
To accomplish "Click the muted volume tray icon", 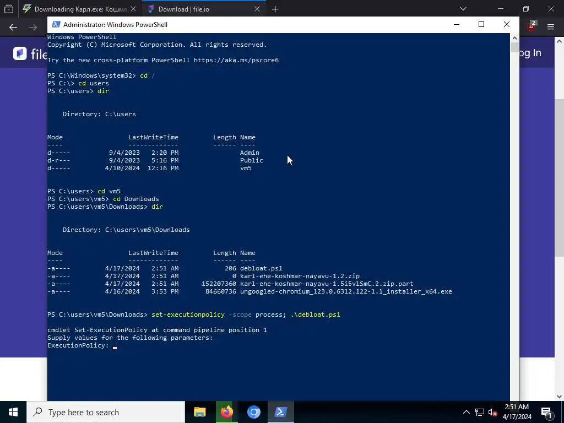I will click(x=492, y=412).
